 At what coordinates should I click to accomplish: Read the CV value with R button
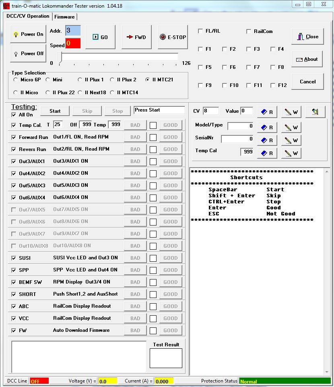[267, 112]
